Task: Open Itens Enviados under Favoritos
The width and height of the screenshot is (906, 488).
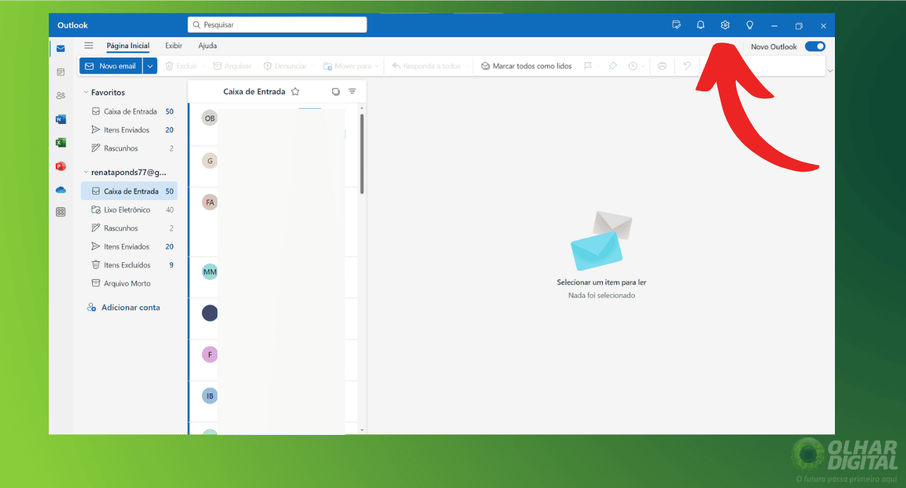Action: point(129,130)
